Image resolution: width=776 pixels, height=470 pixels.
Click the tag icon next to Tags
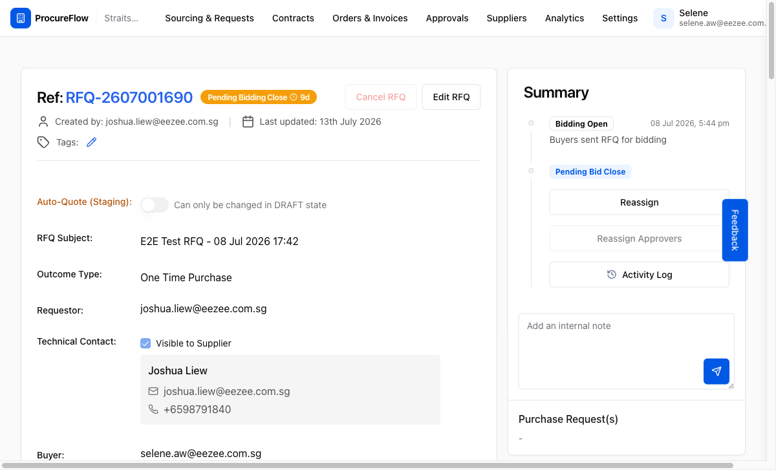click(43, 142)
